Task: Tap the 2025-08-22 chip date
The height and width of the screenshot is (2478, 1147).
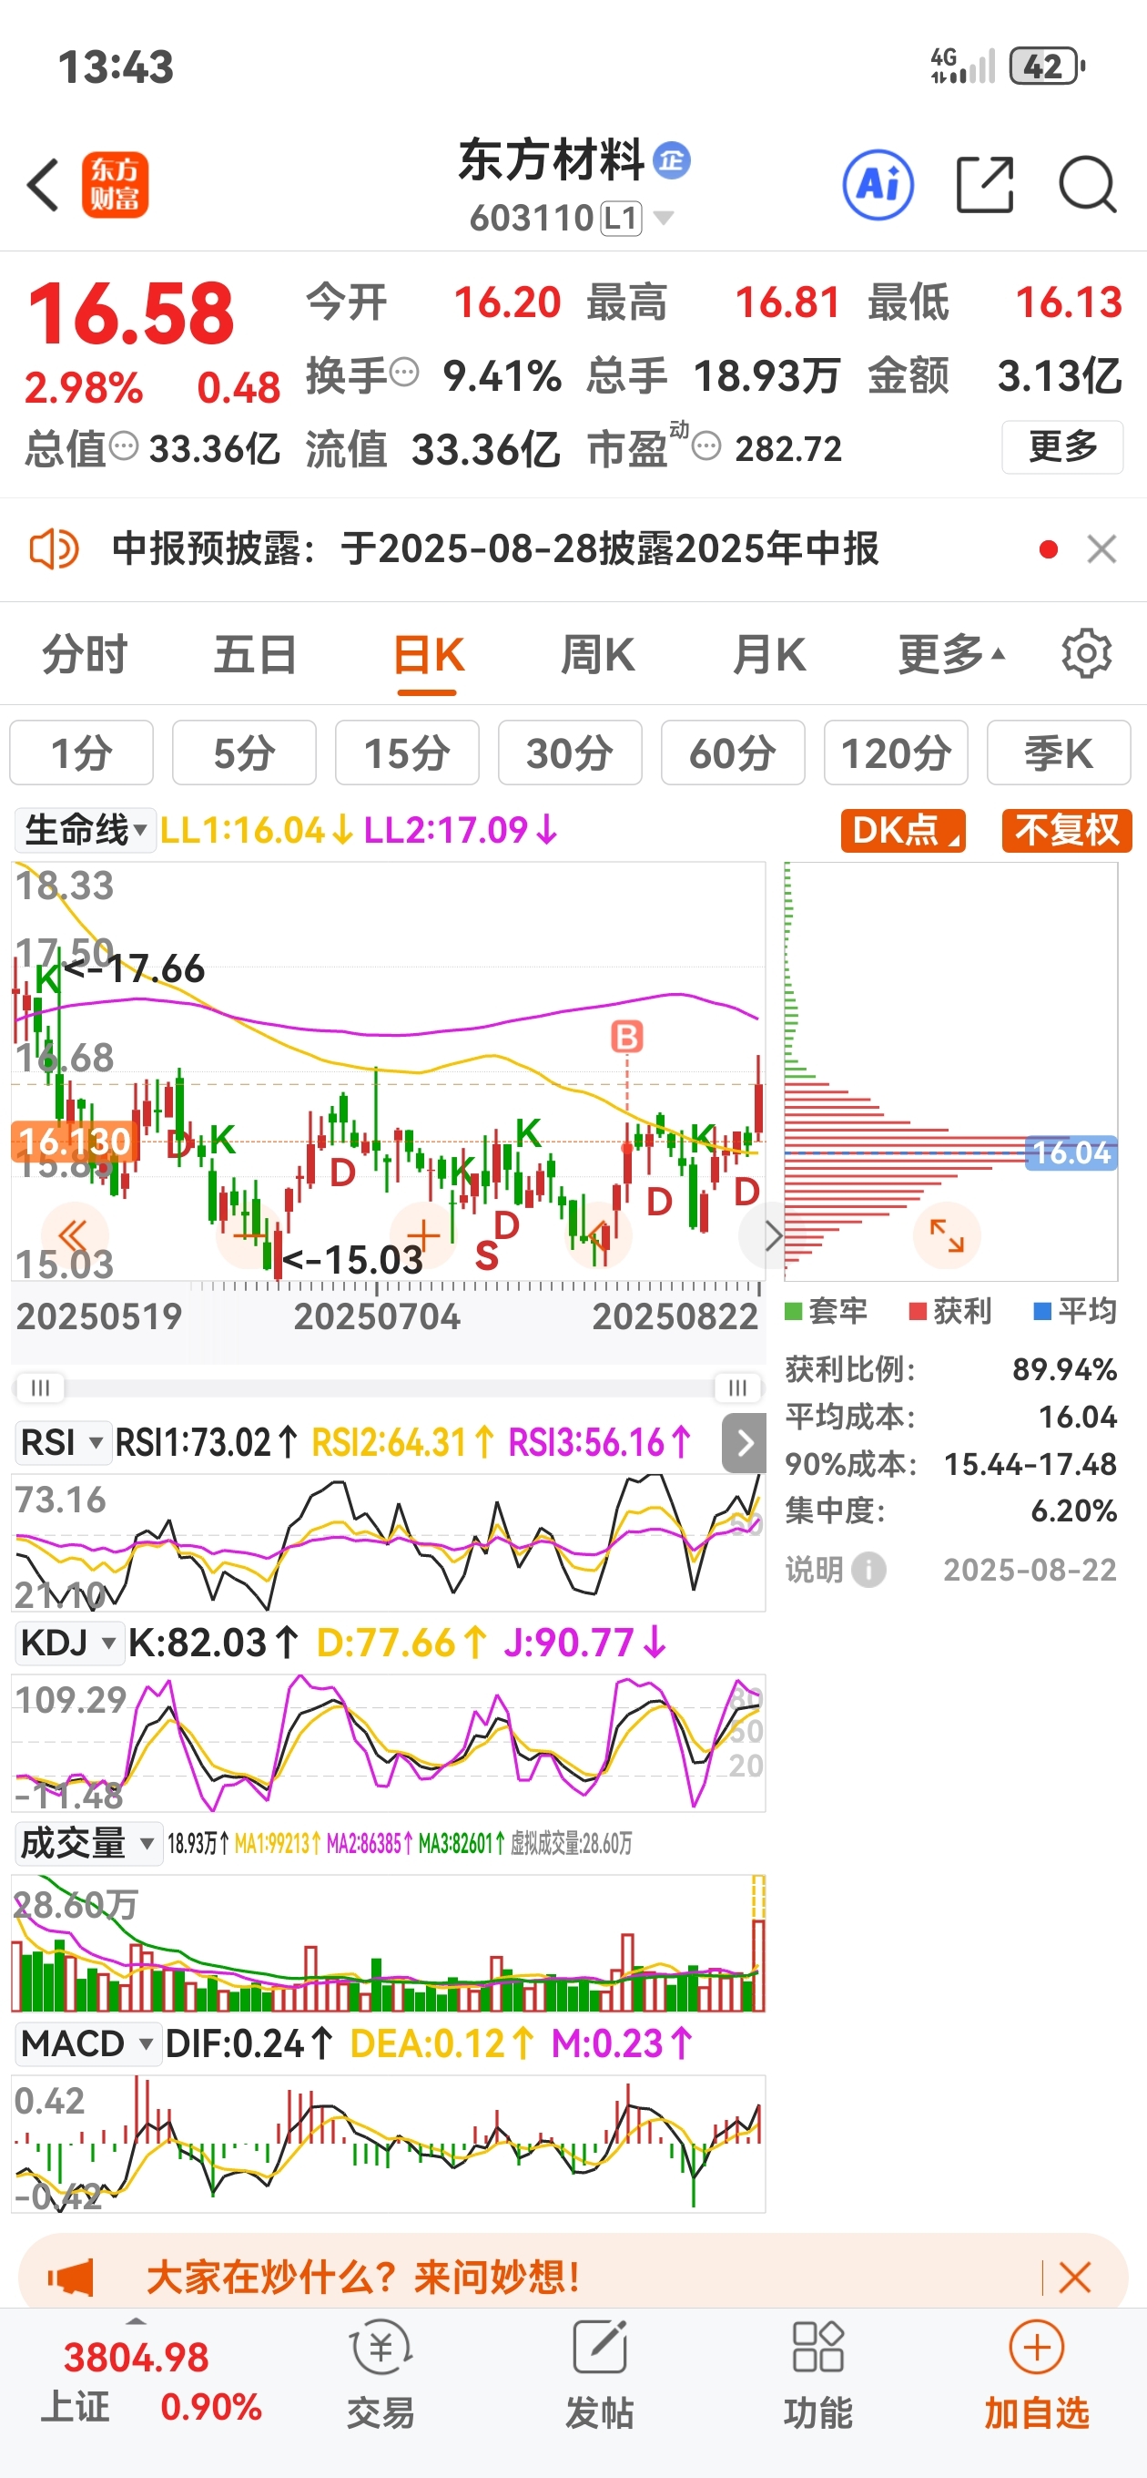Action: [1030, 1569]
